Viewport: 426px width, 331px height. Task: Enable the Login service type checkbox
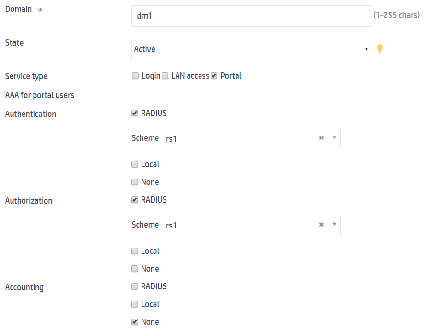(x=135, y=76)
